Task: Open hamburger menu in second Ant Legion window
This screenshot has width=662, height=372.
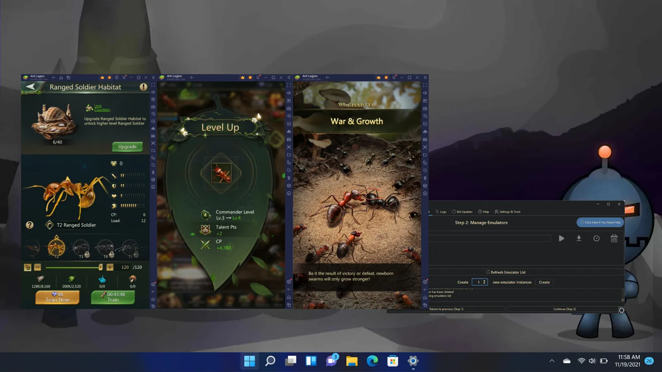Action: (258, 78)
